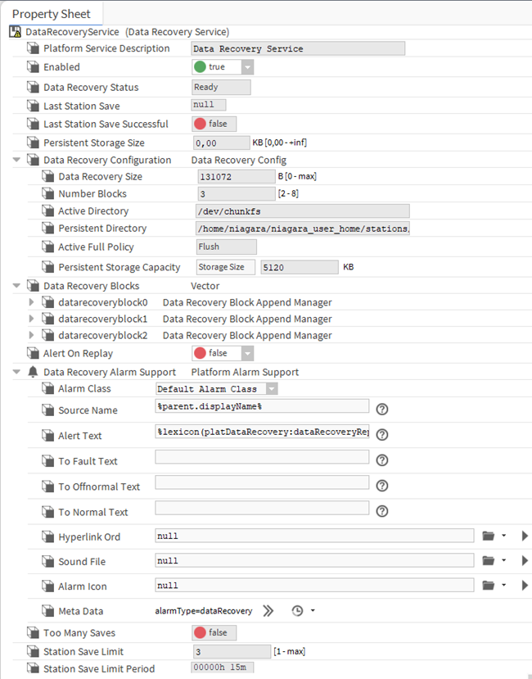The width and height of the screenshot is (532, 679).
Task: Select the Property Sheet tab
Action: pyautogui.click(x=53, y=13)
